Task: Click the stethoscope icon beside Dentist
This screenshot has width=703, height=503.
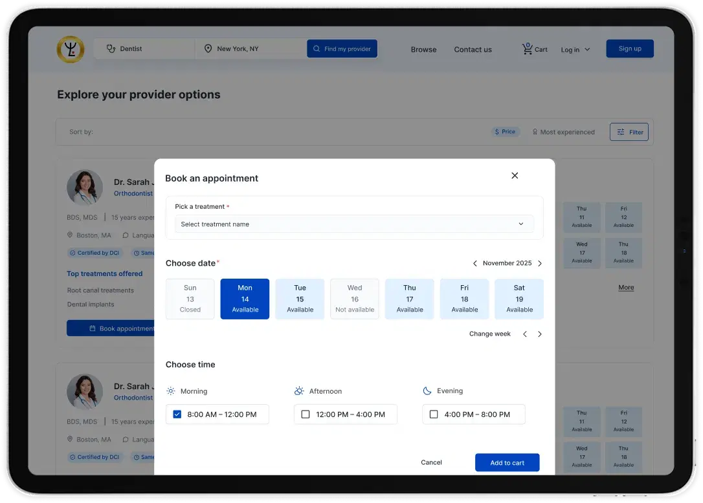Action: click(111, 48)
